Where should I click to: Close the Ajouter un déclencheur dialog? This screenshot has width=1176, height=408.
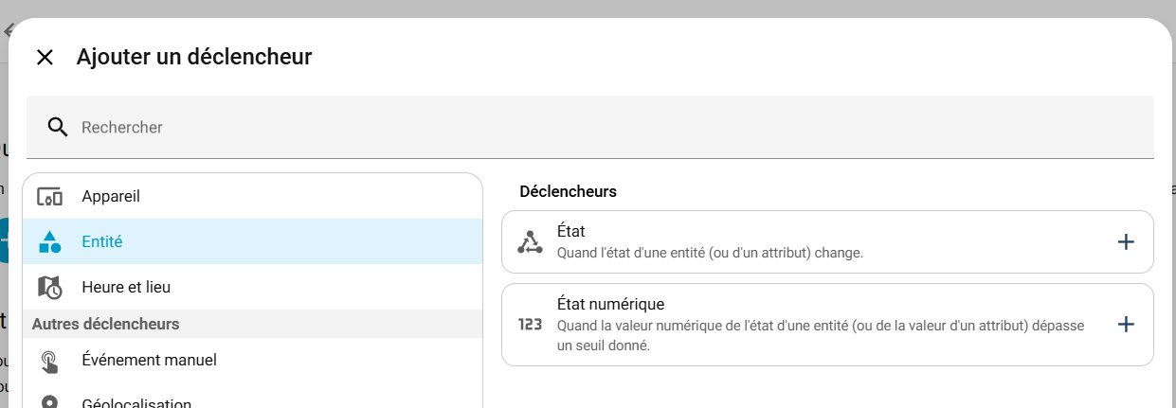(x=45, y=58)
